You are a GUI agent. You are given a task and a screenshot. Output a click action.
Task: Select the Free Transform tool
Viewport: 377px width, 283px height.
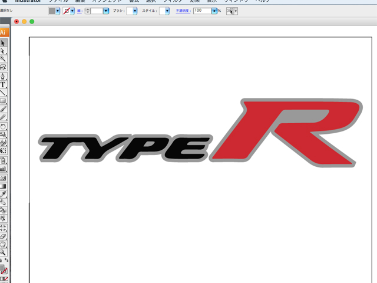pos(3,151)
